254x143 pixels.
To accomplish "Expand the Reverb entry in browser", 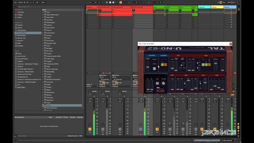I will pyautogui.click(x=43, y=95).
